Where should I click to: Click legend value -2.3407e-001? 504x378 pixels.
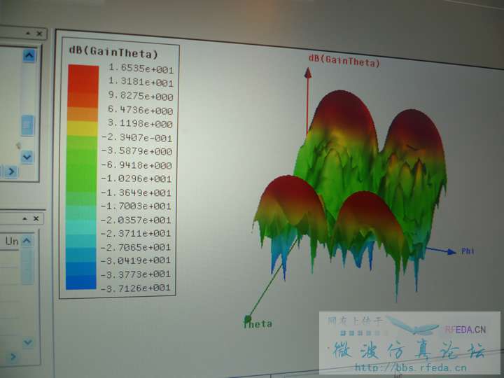(x=137, y=138)
